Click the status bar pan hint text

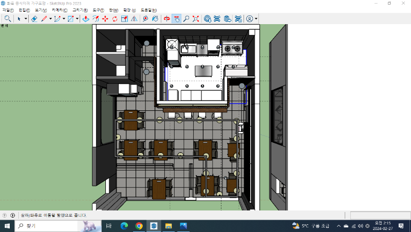pyautogui.click(x=53, y=215)
